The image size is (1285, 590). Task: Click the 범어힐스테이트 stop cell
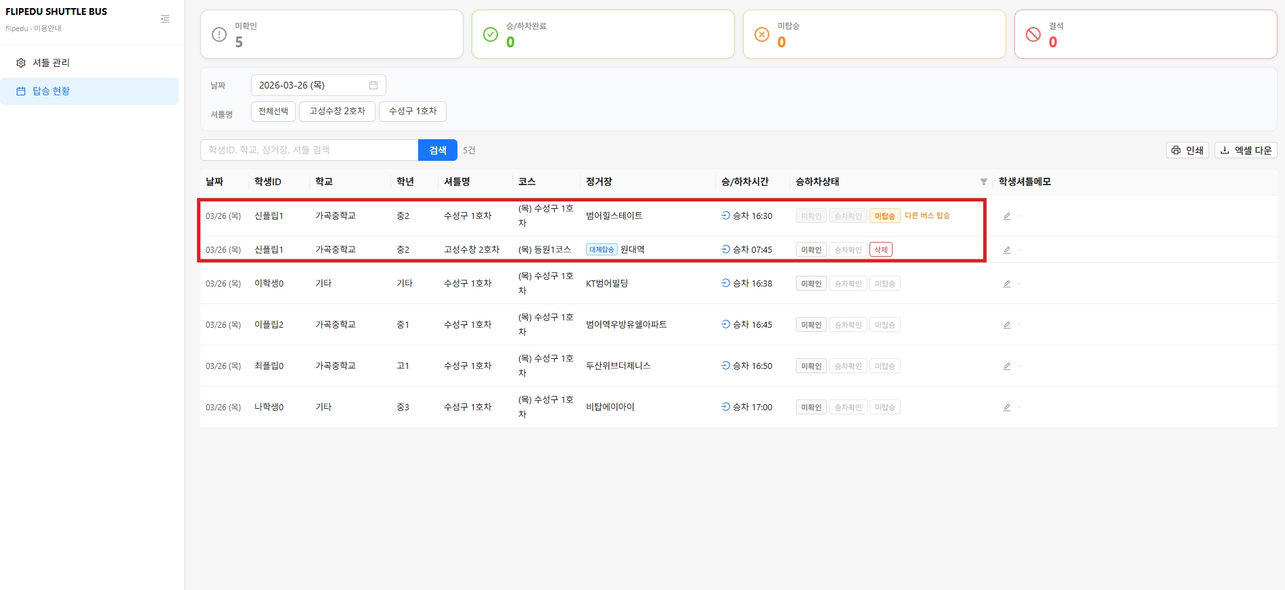pos(614,216)
